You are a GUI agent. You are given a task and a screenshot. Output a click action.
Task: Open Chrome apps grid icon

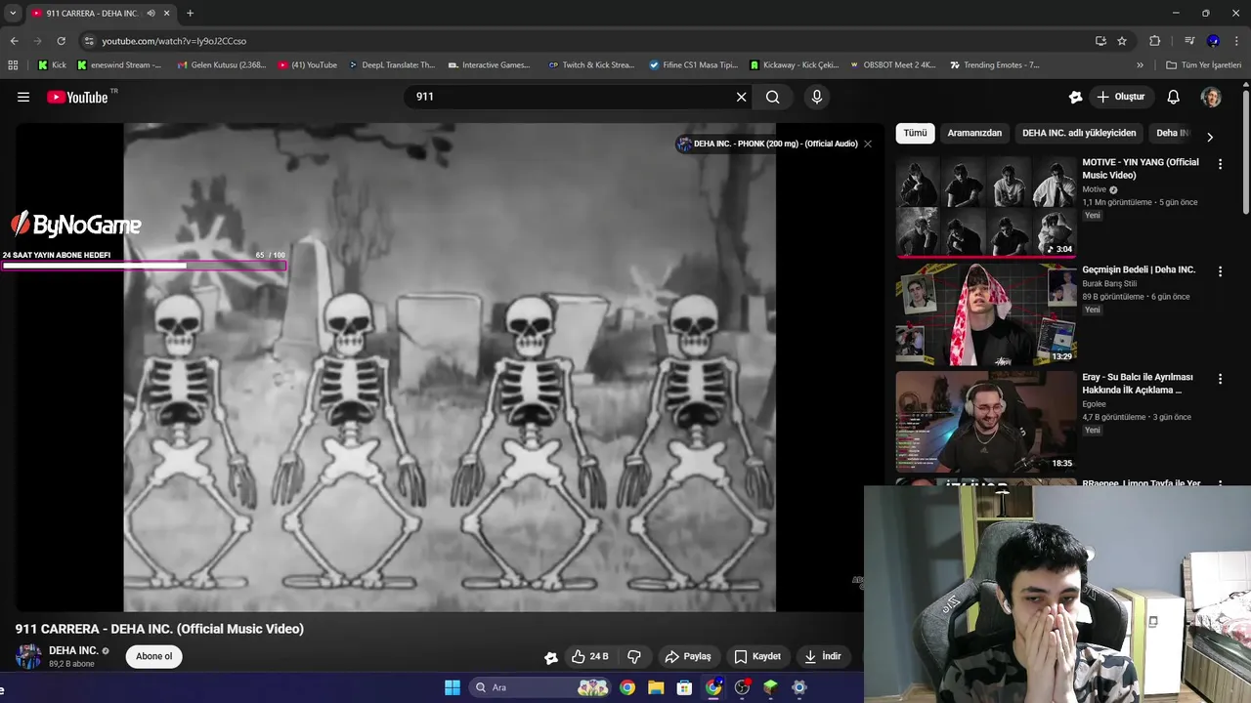coord(13,65)
